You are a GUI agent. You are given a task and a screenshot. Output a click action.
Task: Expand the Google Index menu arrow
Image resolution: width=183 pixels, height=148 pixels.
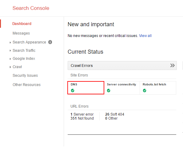coord(10,59)
